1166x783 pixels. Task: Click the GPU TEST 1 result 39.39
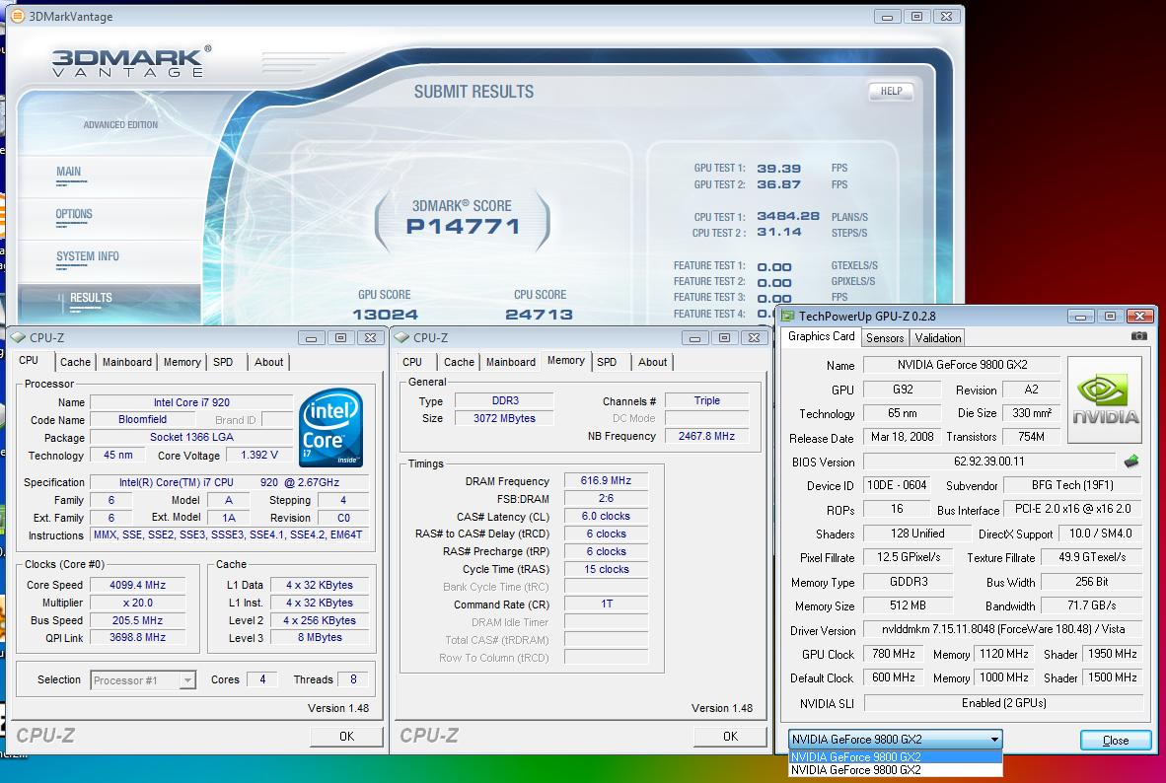(778, 169)
